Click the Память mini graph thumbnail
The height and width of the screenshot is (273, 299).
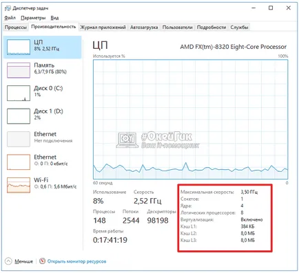pos(19,70)
